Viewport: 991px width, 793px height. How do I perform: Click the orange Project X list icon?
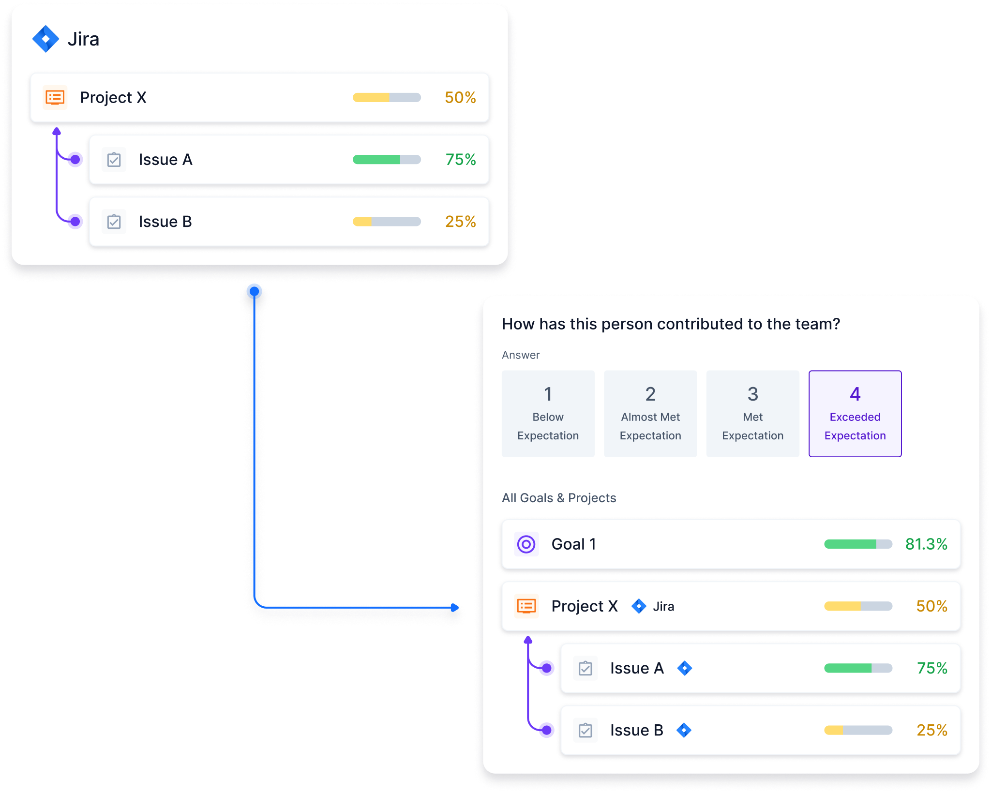coord(55,97)
